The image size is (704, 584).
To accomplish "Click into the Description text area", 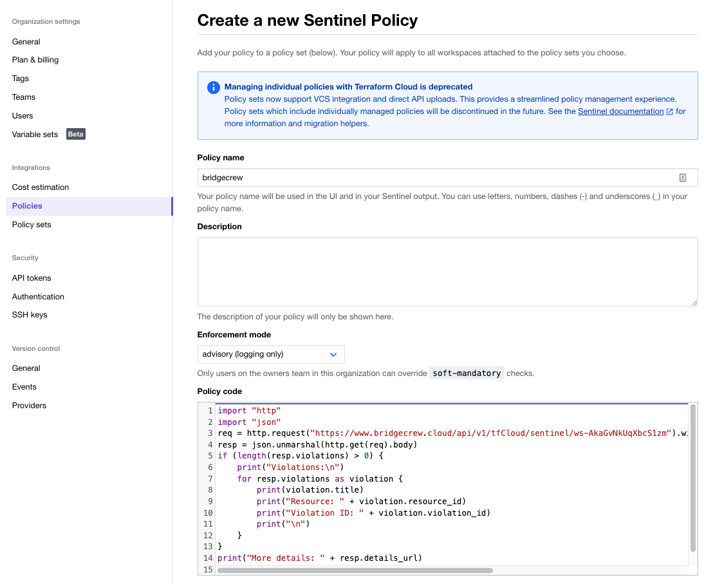I will click(447, 272).
